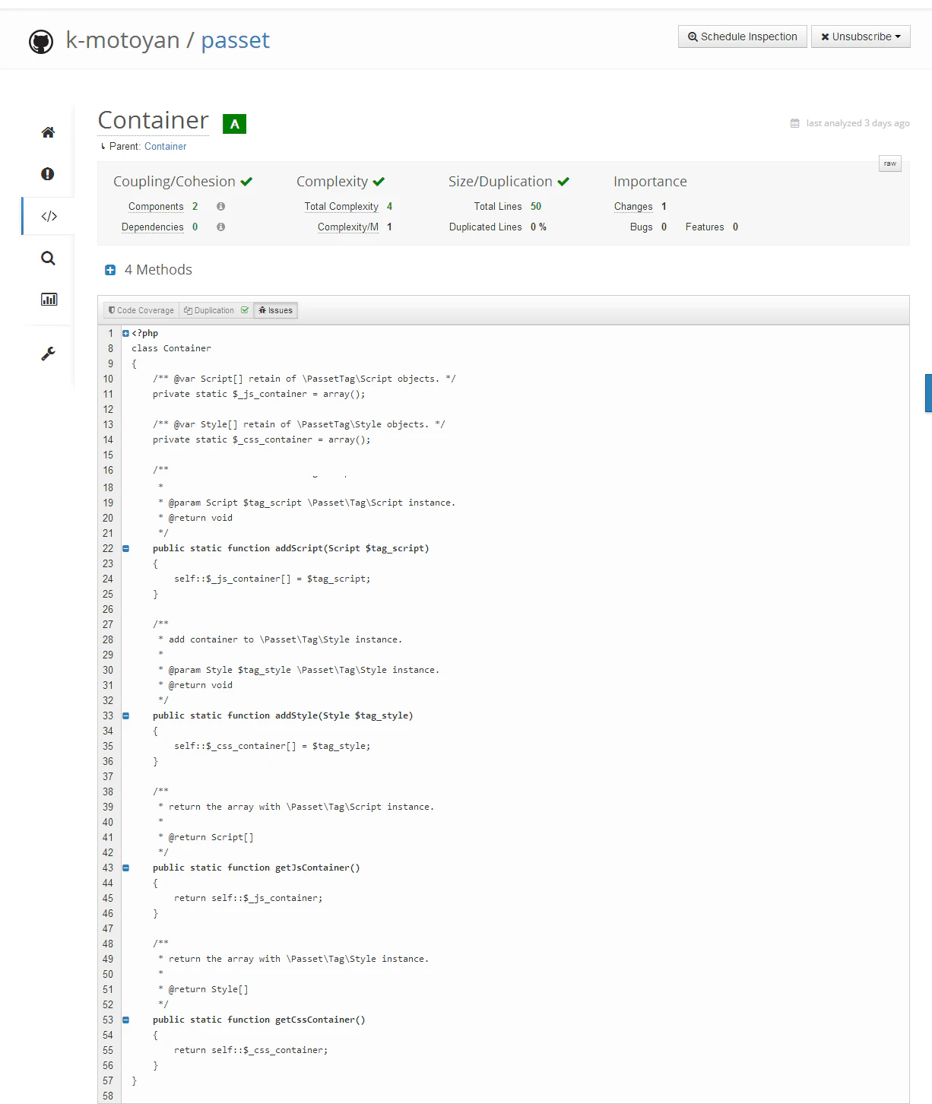Click the $_css_container declaration line
The height and width of the screenshot is (1104, 932).
(x=262, y=439)
